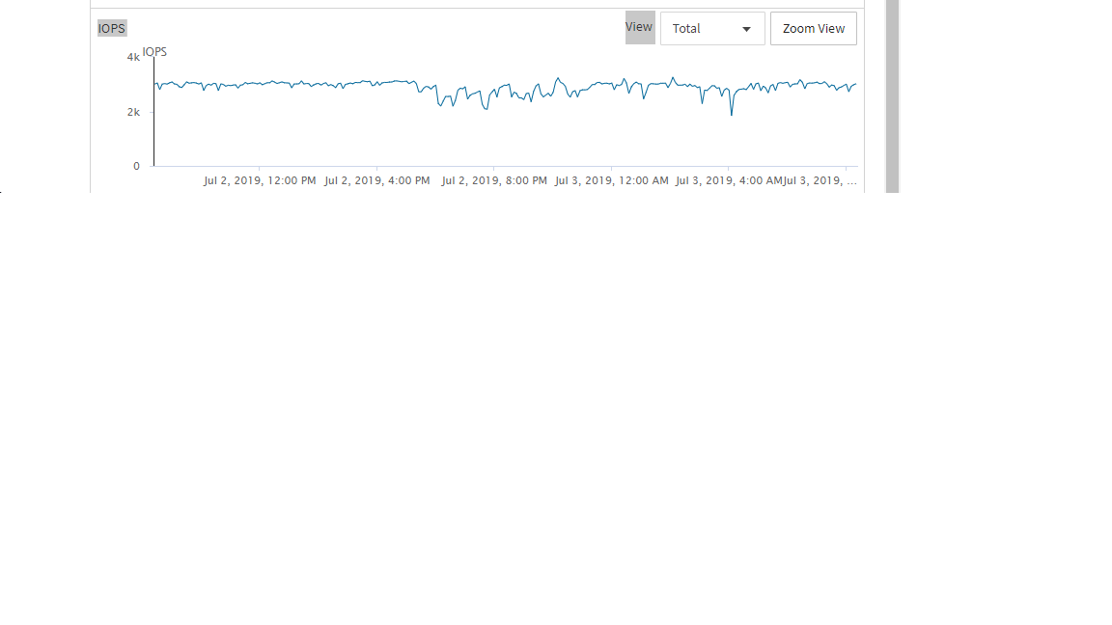Click the left starting point of IOPS line
This screenshot has height=625, width=1112.
[155, 85]
